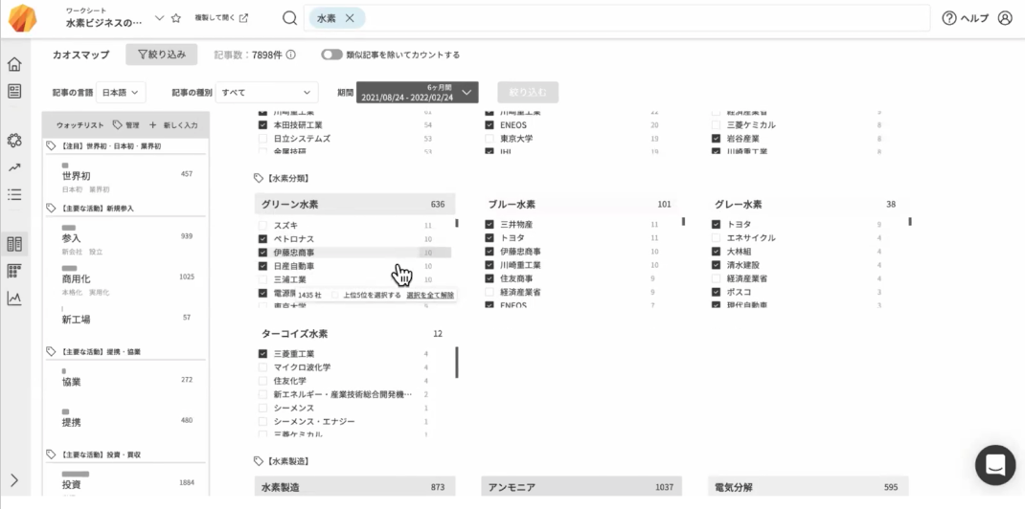Select 電気分解 category header
This screenshot has height=509, width=1025.
(x=808, y=487)
